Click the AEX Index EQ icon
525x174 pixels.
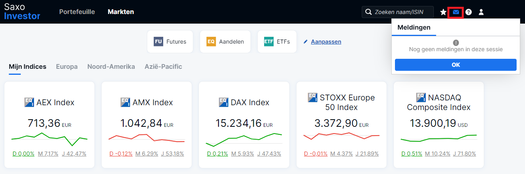click(29, 102)
